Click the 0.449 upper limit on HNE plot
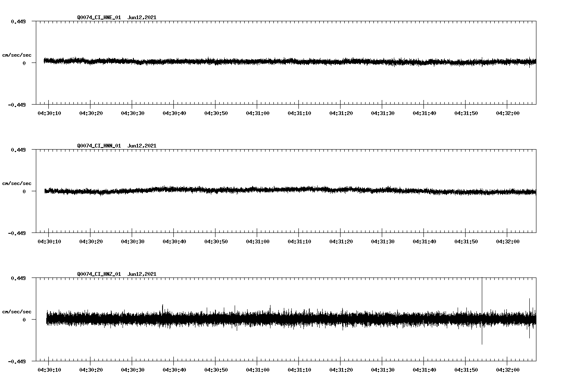Screen dimensions: 566x385 click(18, 21)
